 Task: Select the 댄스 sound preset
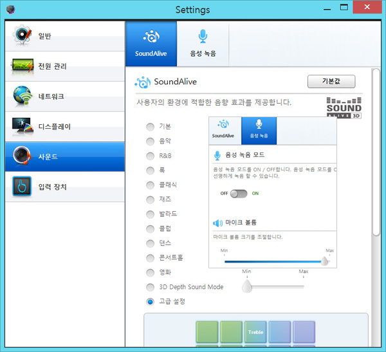click(150, 243)
